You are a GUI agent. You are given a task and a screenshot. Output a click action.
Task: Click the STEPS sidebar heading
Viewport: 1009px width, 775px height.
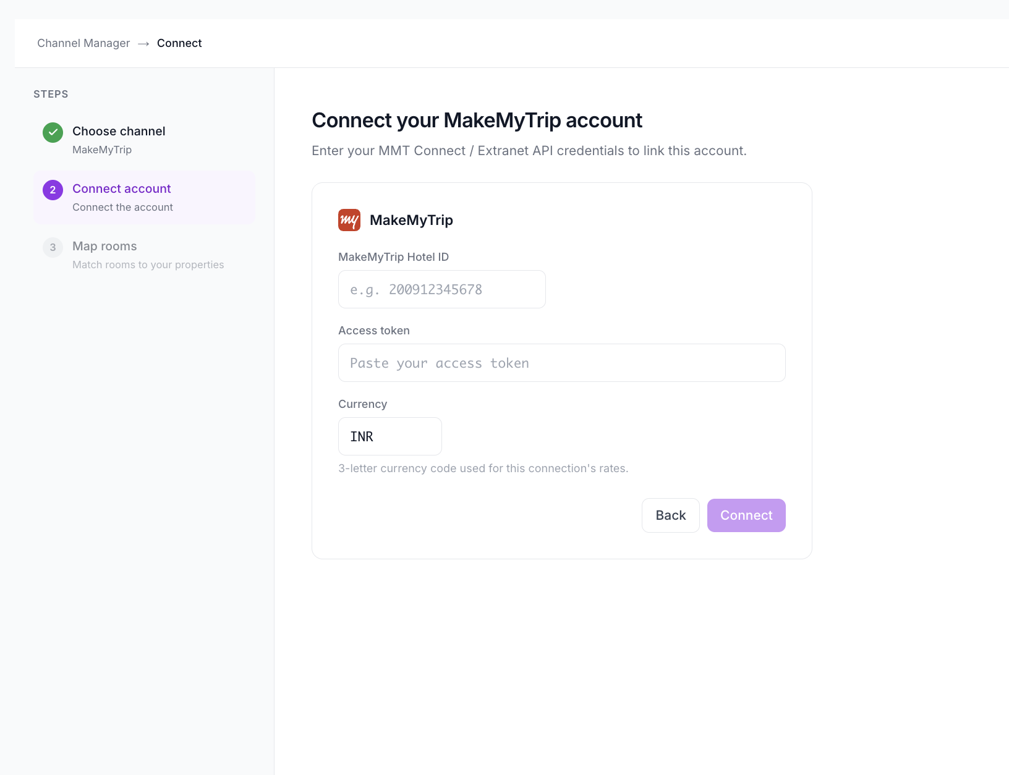[51, 94]
